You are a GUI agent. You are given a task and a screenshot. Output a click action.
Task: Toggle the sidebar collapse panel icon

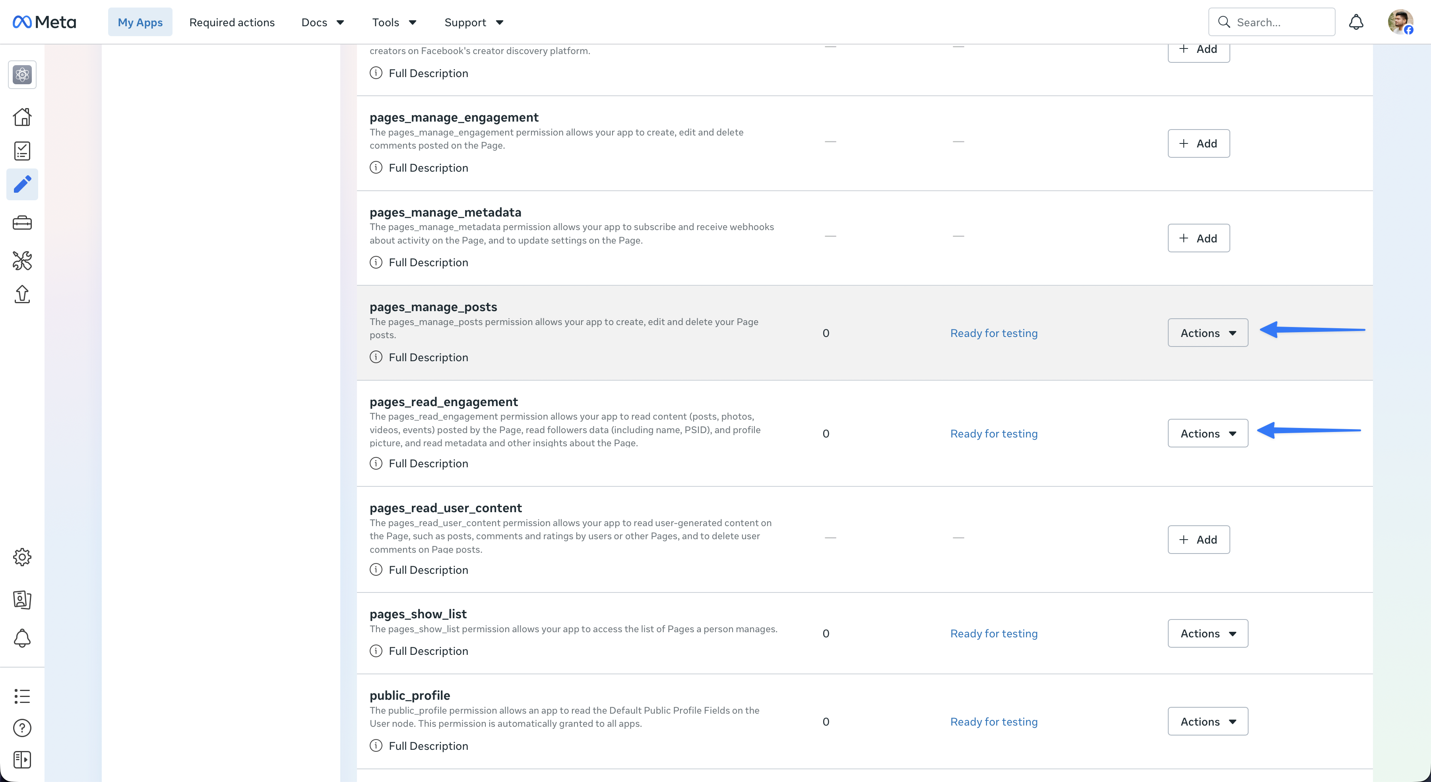coord(22,759)
